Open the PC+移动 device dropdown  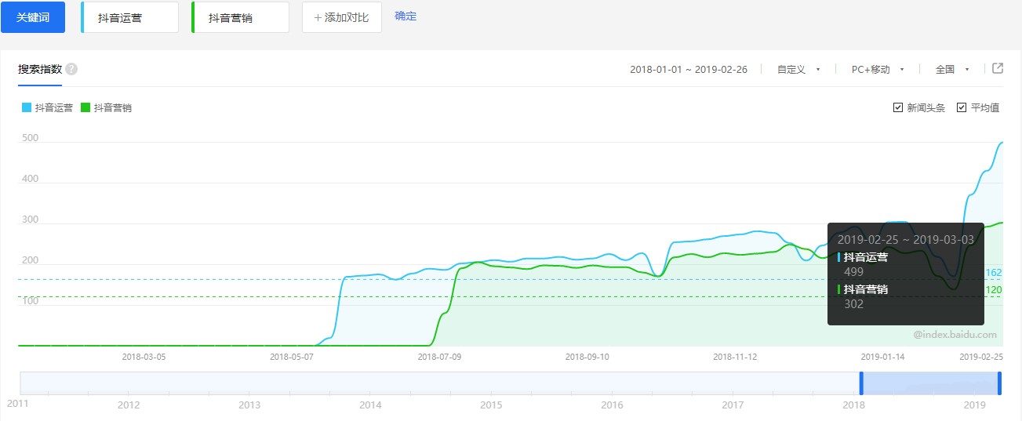point(878,69)
